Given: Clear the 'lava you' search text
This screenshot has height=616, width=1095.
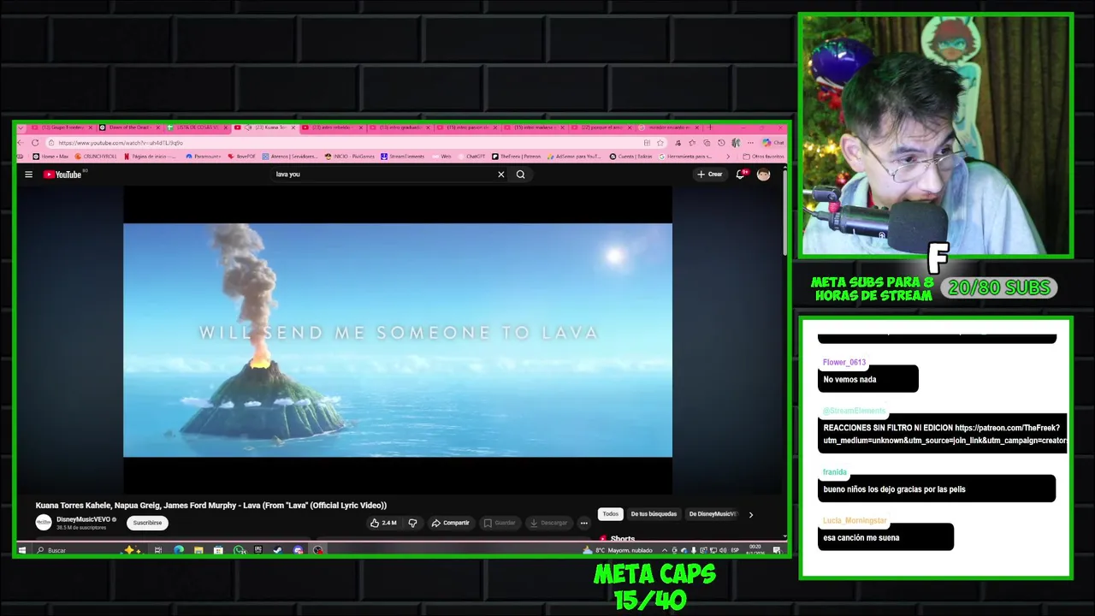Looking at the screenshot, I should [501, 175].
